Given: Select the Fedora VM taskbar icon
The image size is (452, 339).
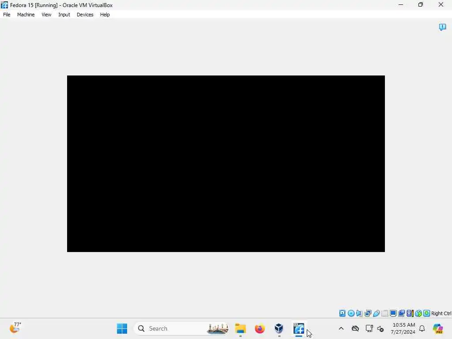Looking at the screenshot, I should coord(299,328).
